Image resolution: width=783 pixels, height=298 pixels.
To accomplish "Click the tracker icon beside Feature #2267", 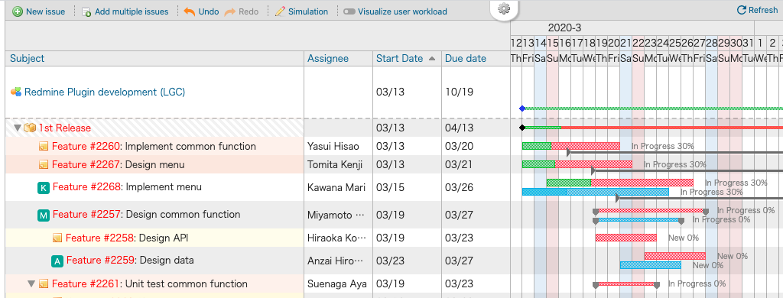I will [x=44, y=164].
